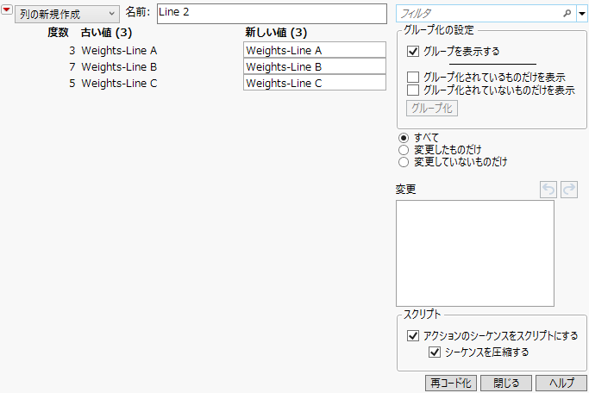This screenshot has width=589, height=393.
Task: Click the redo arrow icon
Action: (569, 189)
